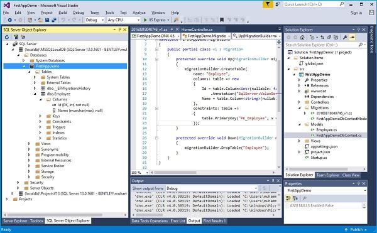Click the Sync with Active Document icon

point(322,38)
